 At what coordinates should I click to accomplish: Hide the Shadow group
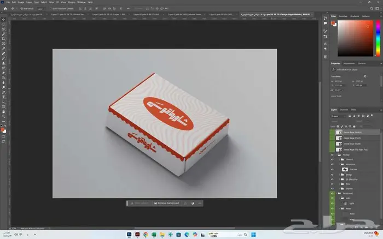pos(332,189)
